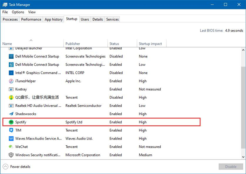Viewport: 246px width, 174px height.
Task: Close the Task Manager window
Action: coord(239,5)
